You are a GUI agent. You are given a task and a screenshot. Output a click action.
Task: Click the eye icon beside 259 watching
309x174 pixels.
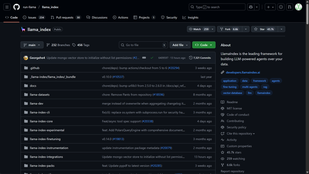click(223, 159)
